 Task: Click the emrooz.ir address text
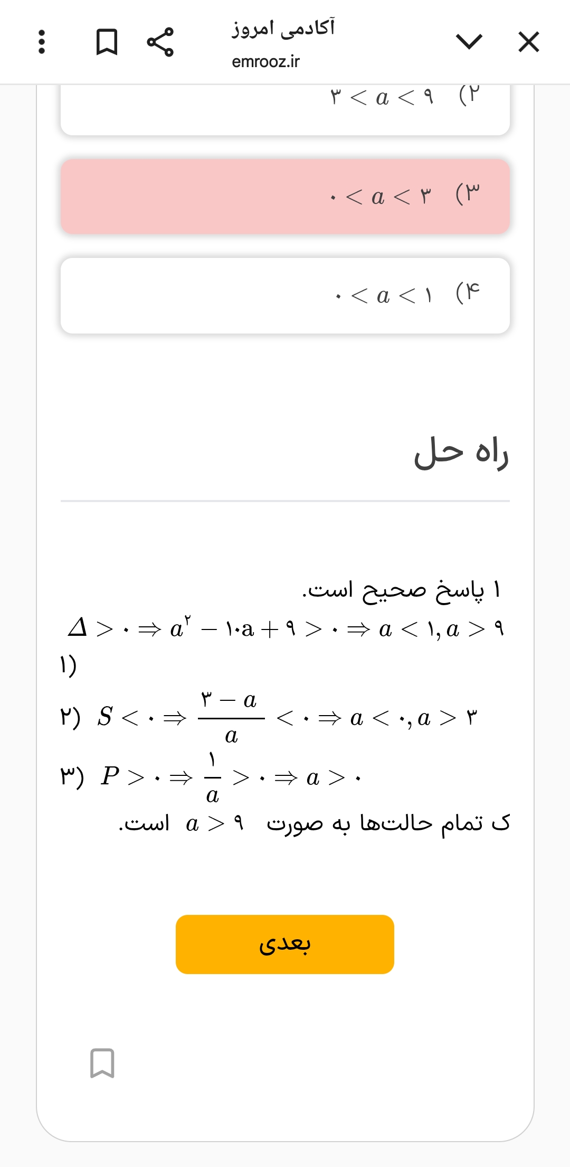pyautogui.click(x=265, y=62)
